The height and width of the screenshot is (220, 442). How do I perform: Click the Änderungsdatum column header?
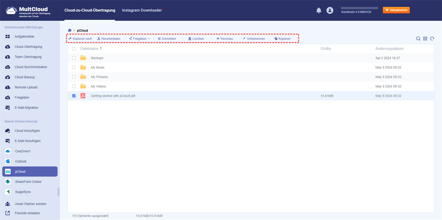point(390,49)
